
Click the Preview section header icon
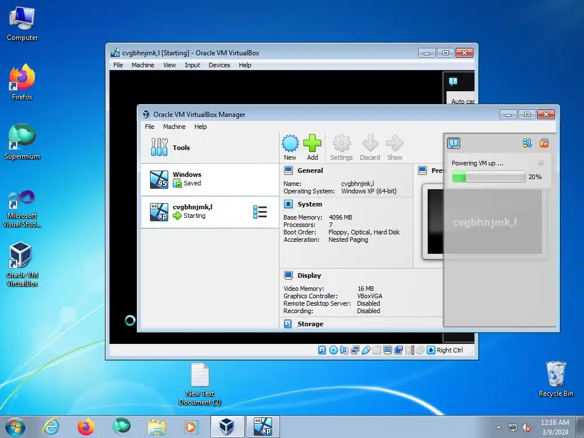[x=423, y=171]
